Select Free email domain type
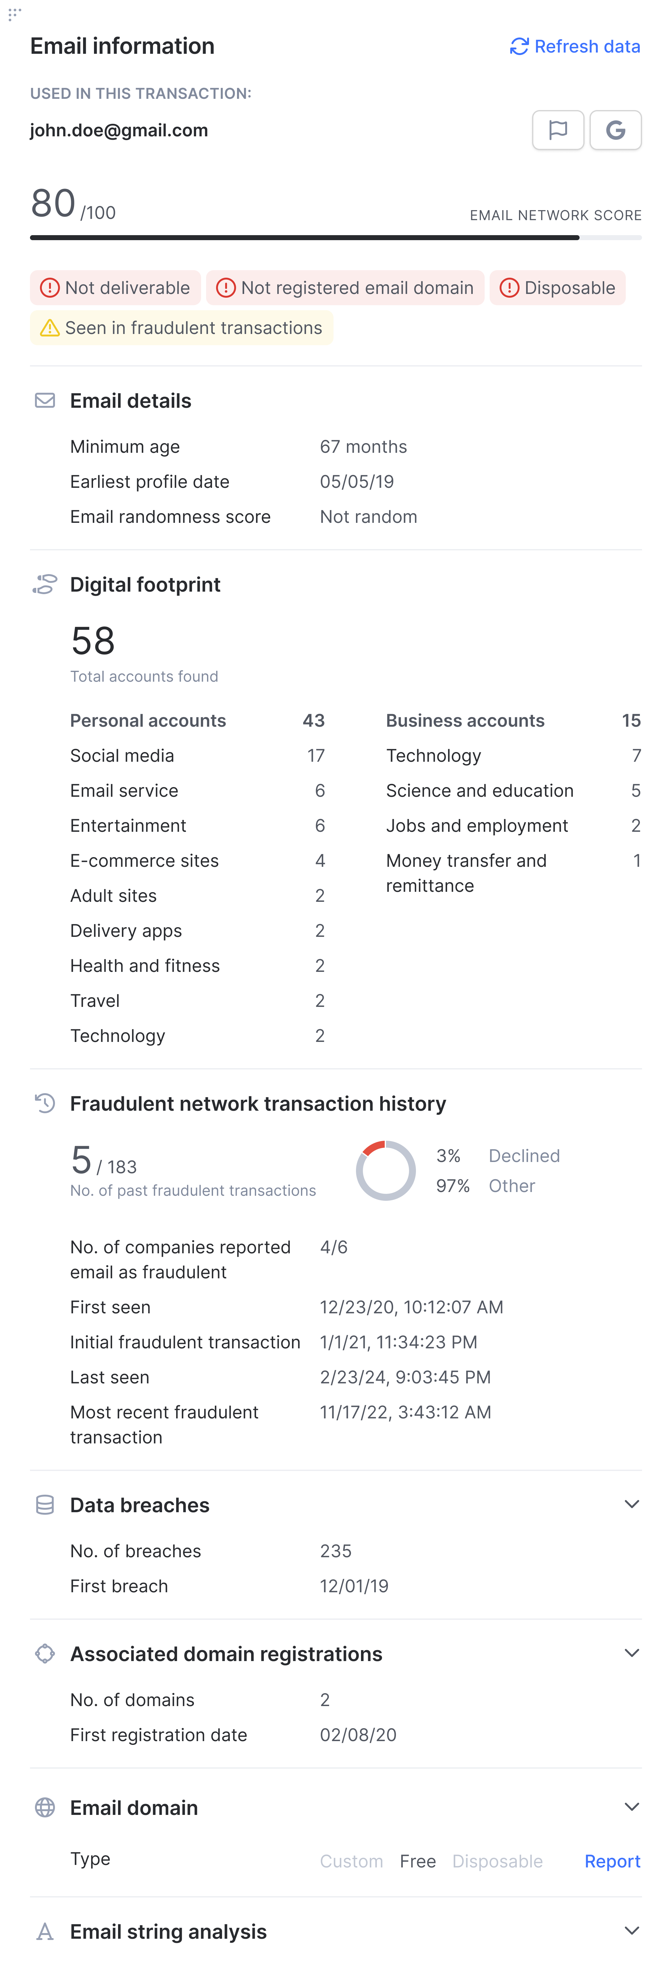 click(418, 1861)
